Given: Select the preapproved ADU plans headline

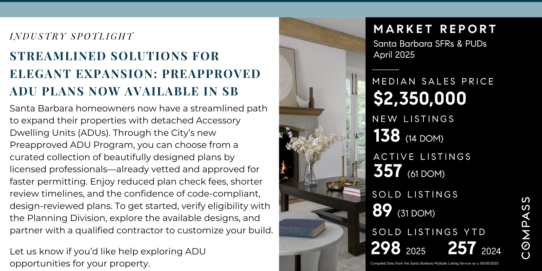Looking at the screenshot, I should click(x=135, y=74).
